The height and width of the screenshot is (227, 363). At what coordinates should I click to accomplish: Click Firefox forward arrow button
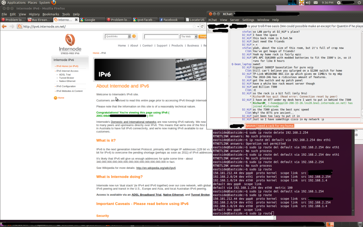[12, 26]
